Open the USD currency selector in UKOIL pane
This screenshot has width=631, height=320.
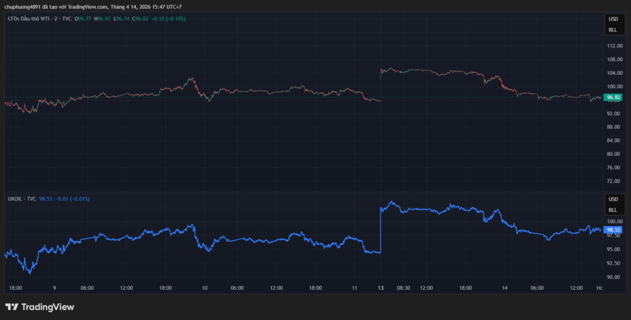613,199
